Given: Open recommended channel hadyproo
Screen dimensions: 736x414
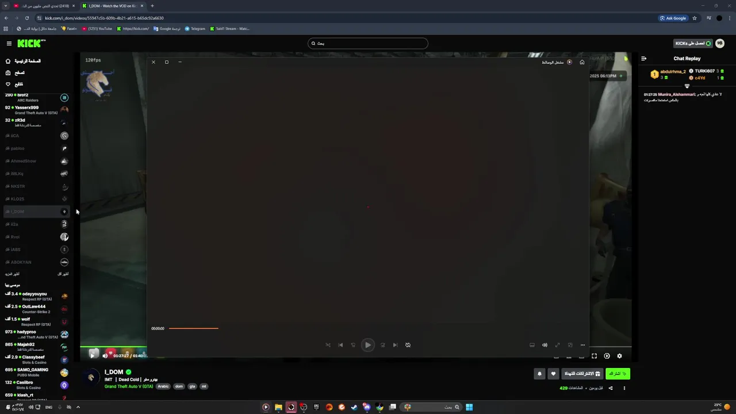Looking at the screenshot, I should [37, 334].
